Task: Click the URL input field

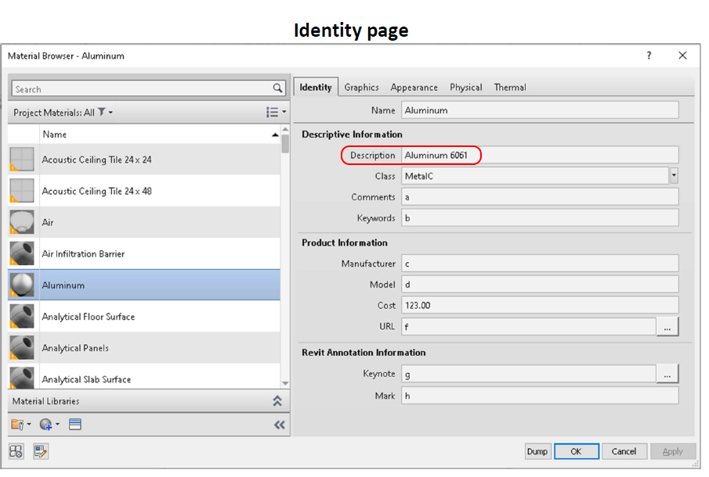Action: click(x=529, y=327)
